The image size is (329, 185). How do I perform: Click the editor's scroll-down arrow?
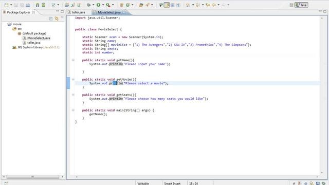click(x=322, y=173)
